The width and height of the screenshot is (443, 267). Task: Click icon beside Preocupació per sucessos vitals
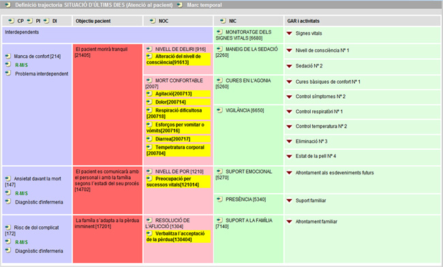[149, 178]
